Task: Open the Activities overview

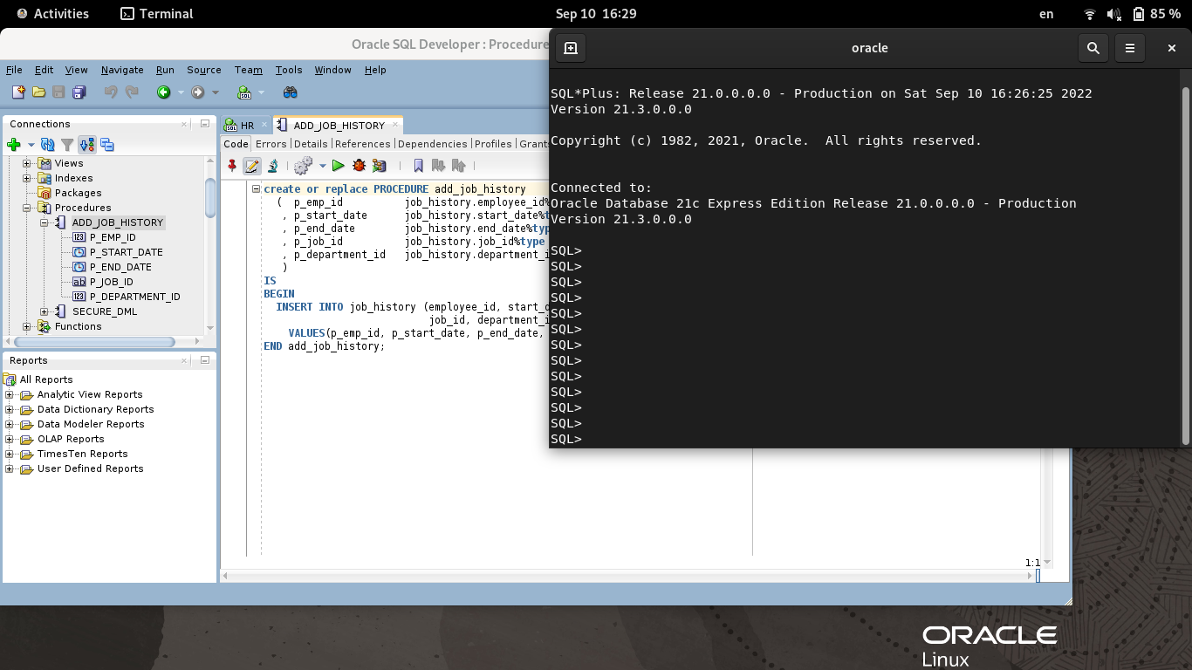Action: pyautogui.click(x=51, y=14)
